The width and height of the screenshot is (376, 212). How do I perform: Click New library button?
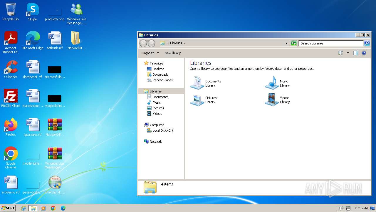pyautogui.click(x=173, y=53)
